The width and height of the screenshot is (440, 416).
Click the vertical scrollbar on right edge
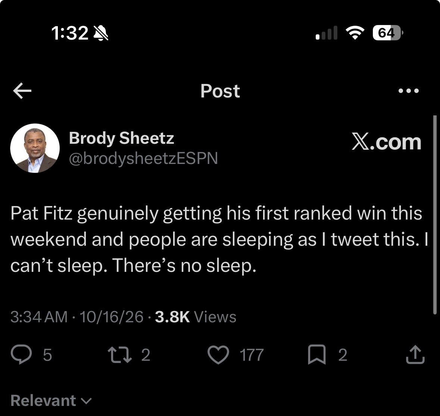click(435, 215)
